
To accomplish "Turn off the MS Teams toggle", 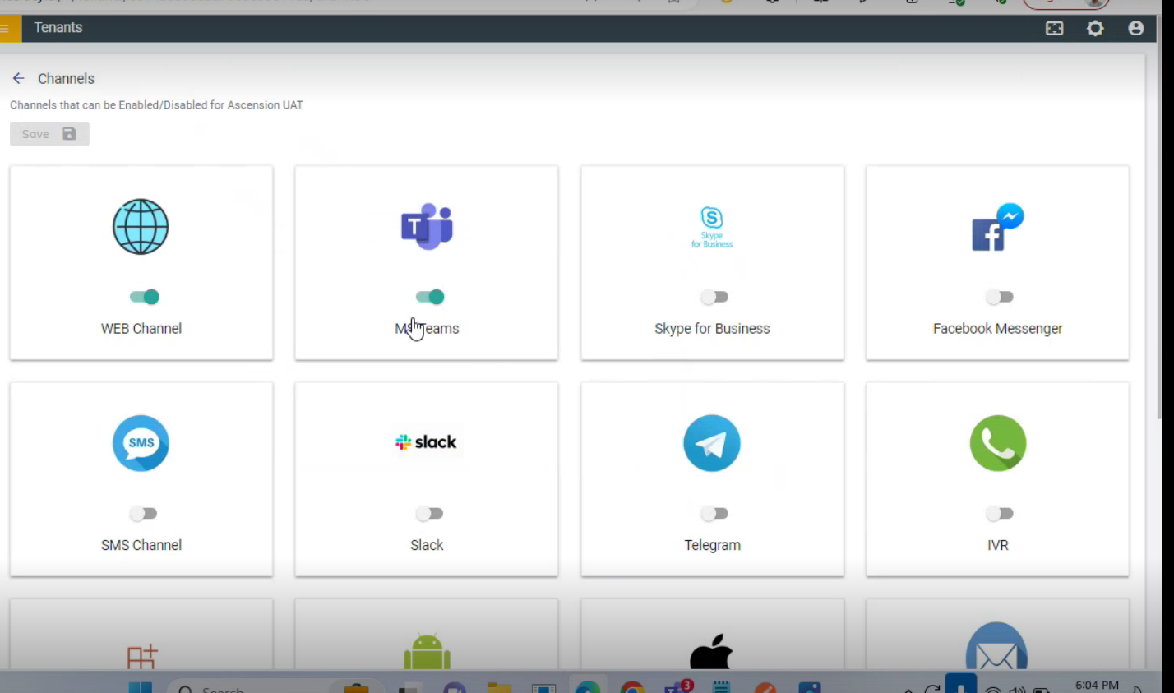I will (430, 297).
